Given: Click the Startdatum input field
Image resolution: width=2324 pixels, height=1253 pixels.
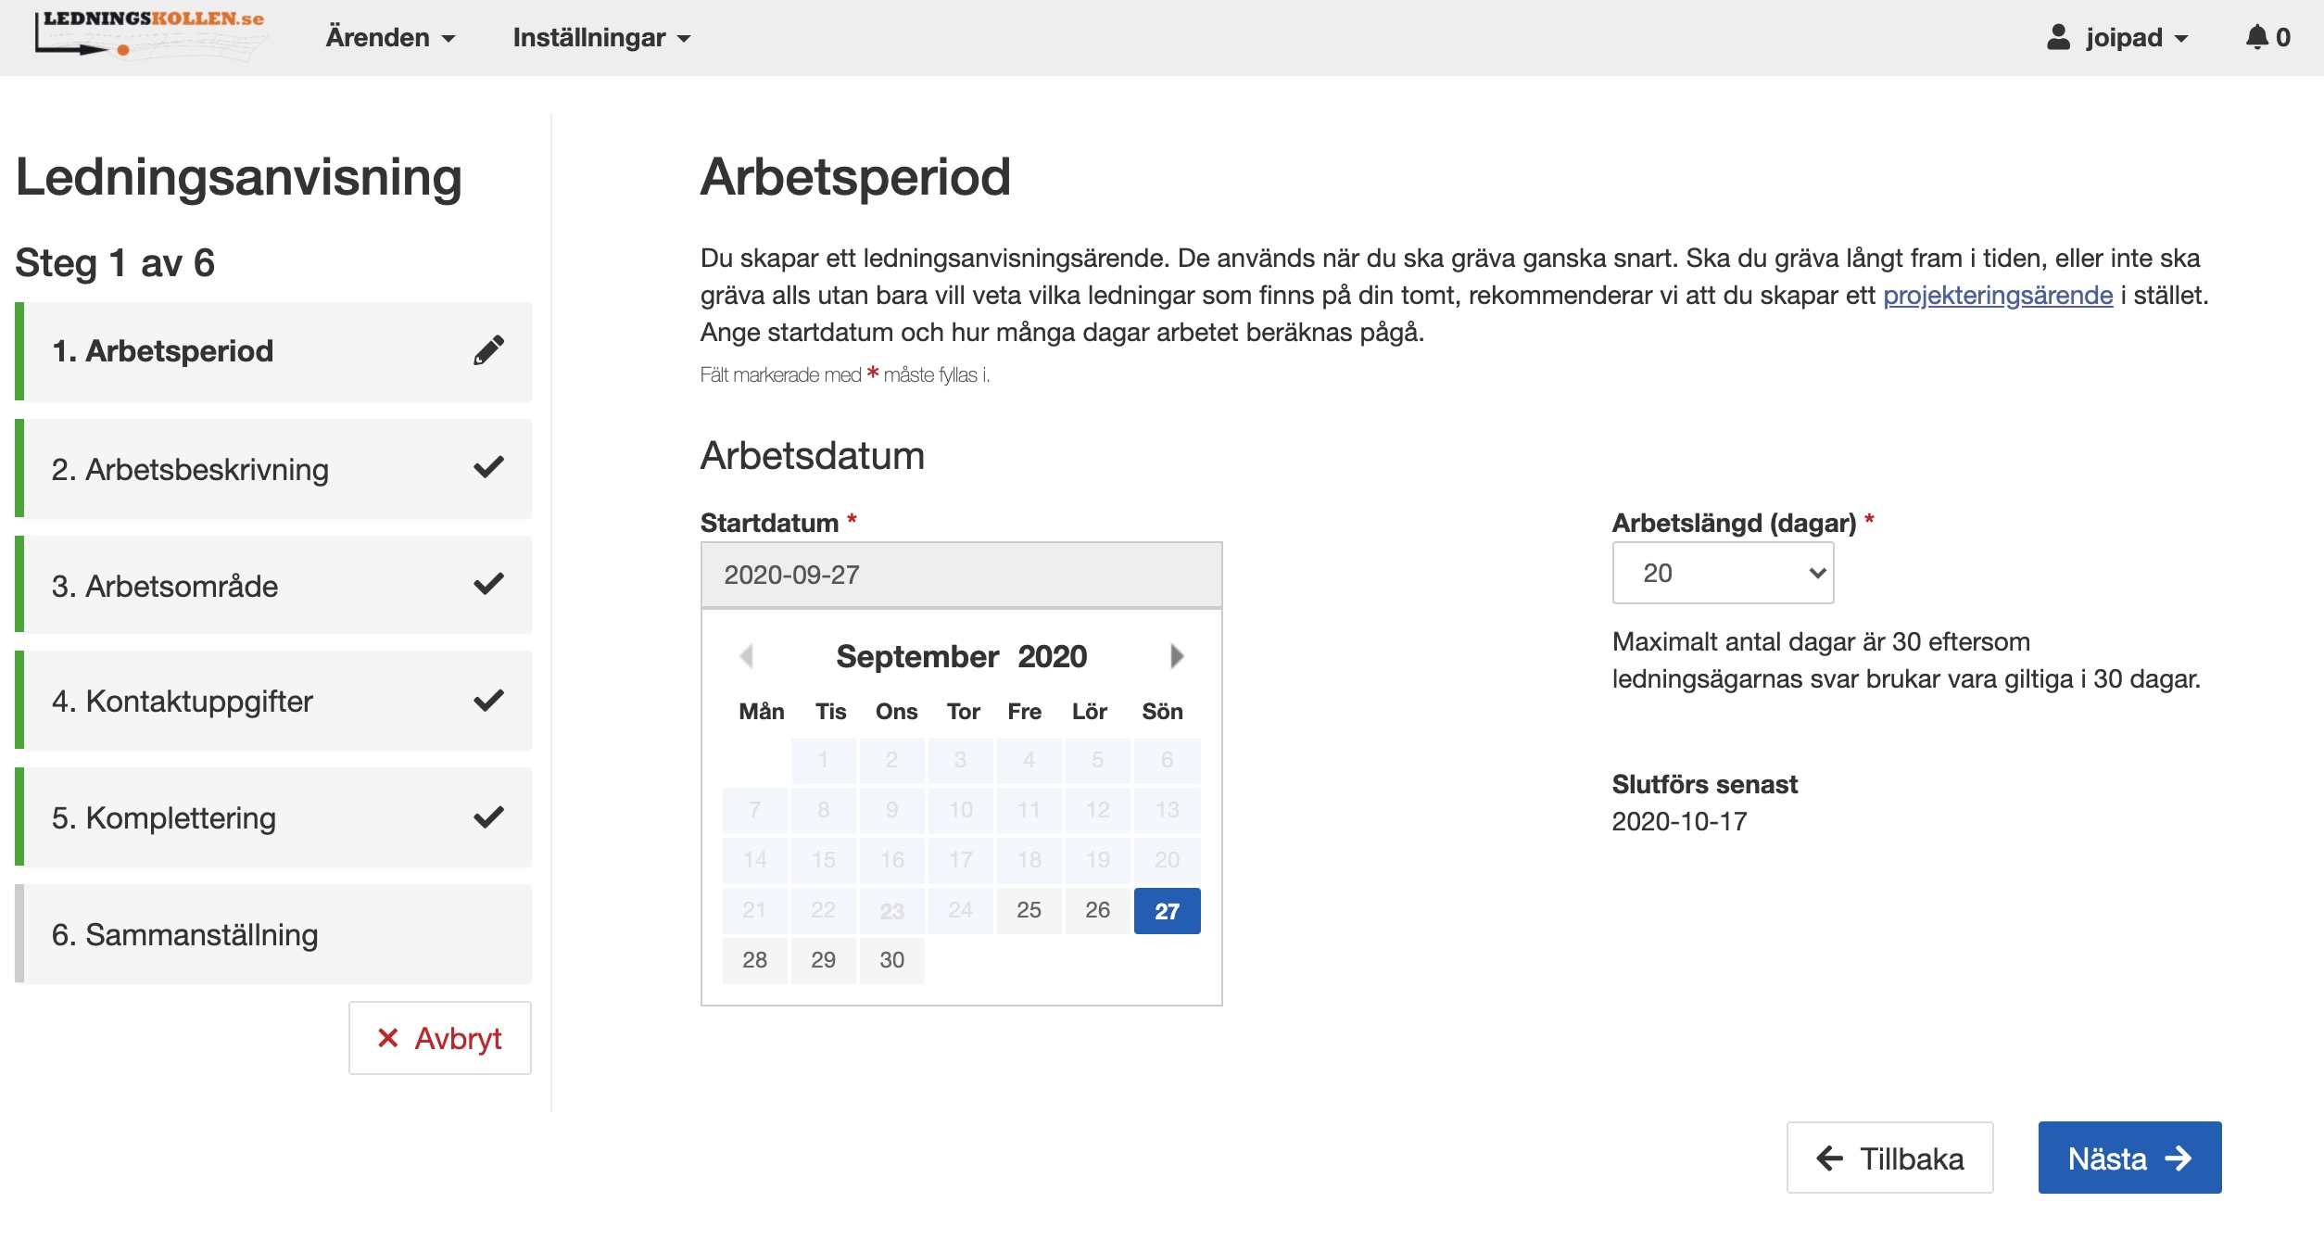Looking at the screenshot, I should (x=961, y=575).
